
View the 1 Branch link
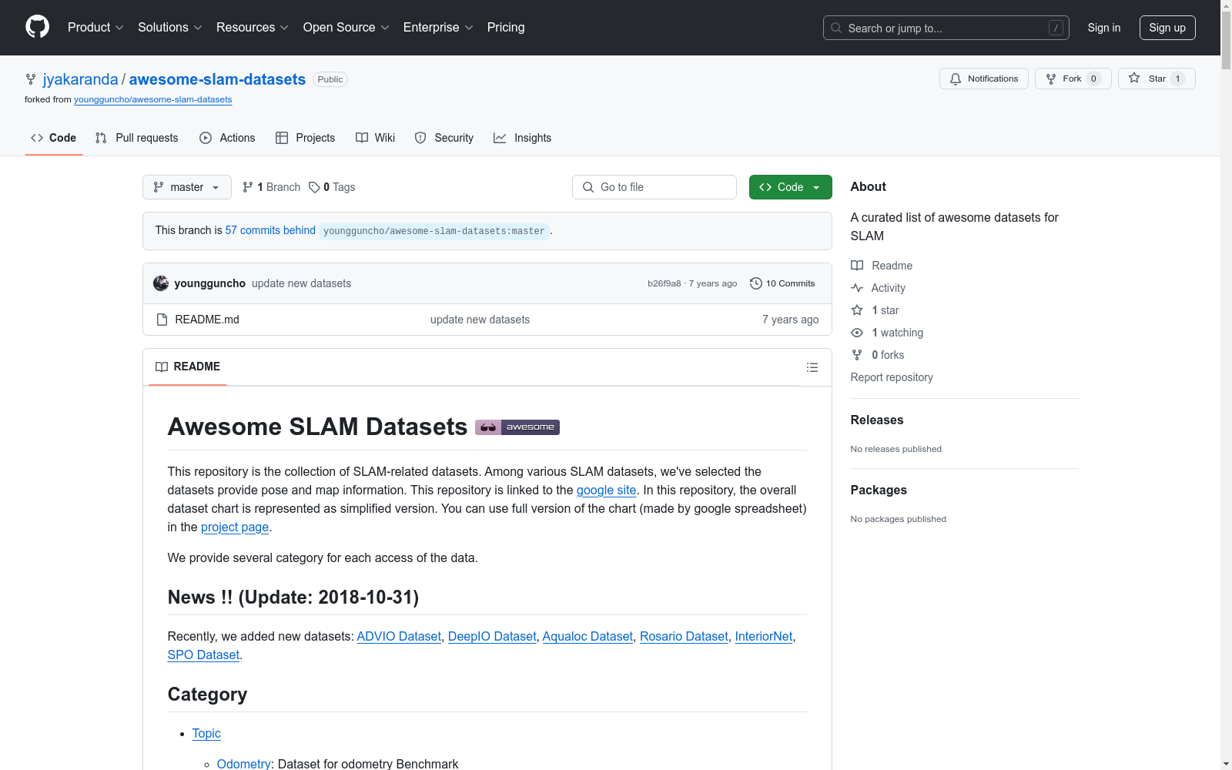271,187
